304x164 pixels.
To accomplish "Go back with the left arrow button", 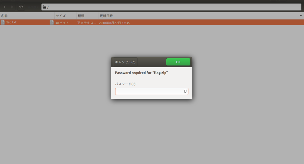I will click(x=5, y=7).
